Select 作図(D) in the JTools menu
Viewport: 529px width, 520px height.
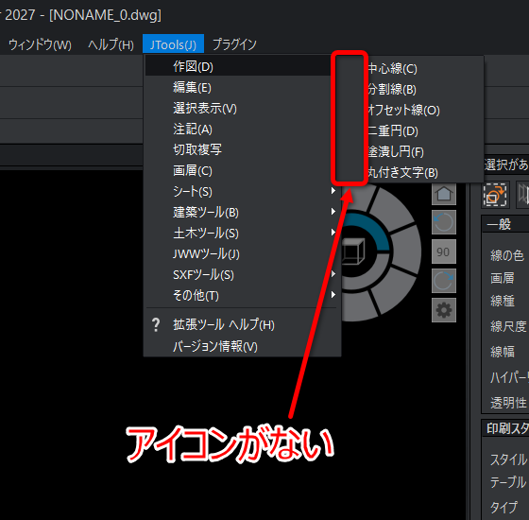(x=238, y=66)
